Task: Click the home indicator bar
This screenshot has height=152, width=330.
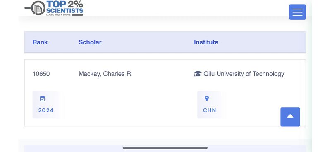Action: 165,148
